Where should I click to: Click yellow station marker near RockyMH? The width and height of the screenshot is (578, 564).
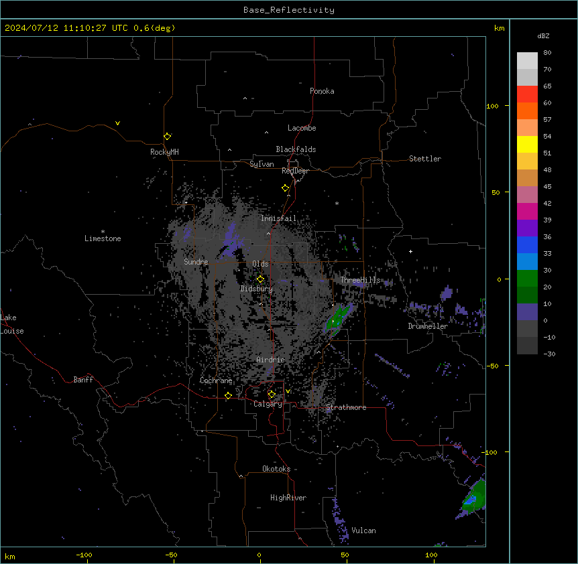coord(168,136)
